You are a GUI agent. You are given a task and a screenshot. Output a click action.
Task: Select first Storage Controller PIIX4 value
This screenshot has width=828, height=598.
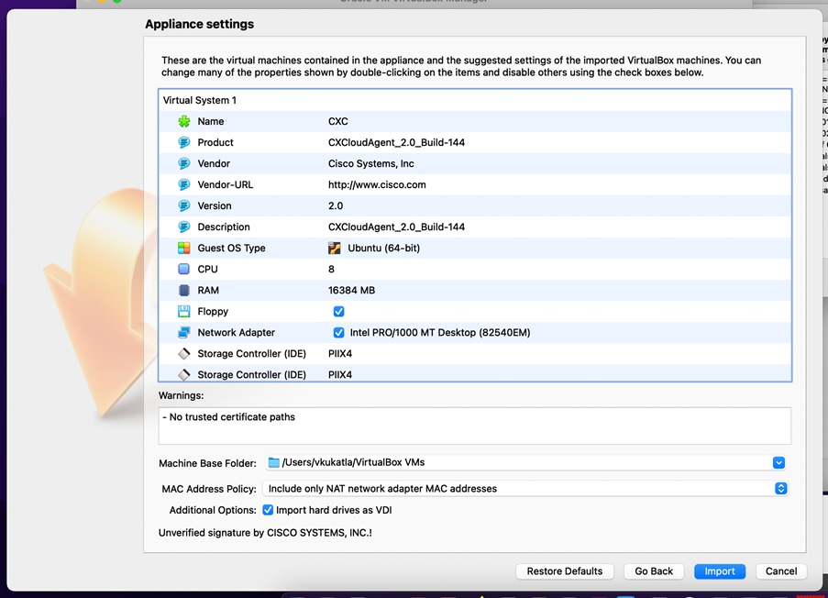(x=340, y=354)
